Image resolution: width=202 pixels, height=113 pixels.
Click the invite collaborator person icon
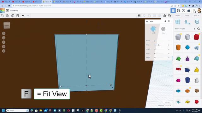[x=194, y=11]
